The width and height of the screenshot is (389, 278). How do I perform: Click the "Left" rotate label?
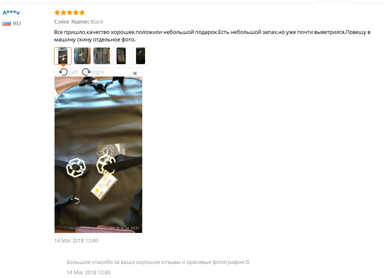74,72
